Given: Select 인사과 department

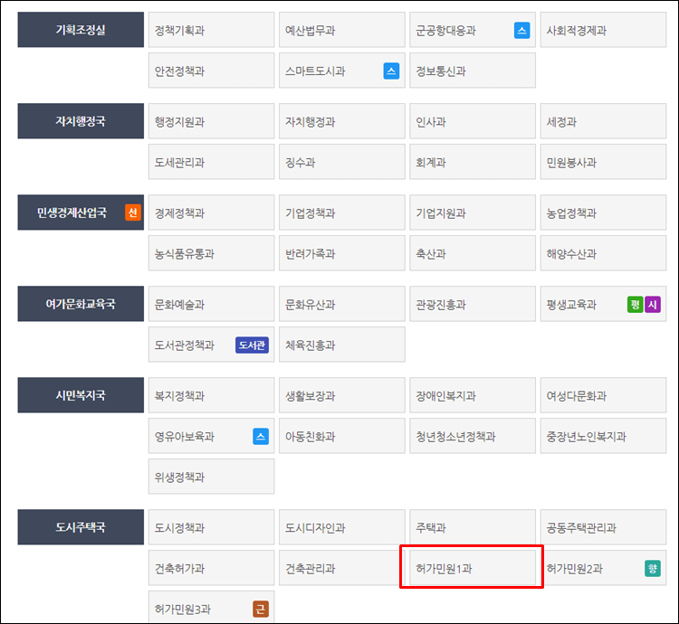Looking at the screenshot, I should (473, 121).
